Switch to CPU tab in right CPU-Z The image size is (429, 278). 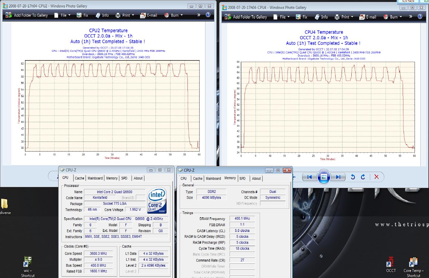click(x=184, y=179)
